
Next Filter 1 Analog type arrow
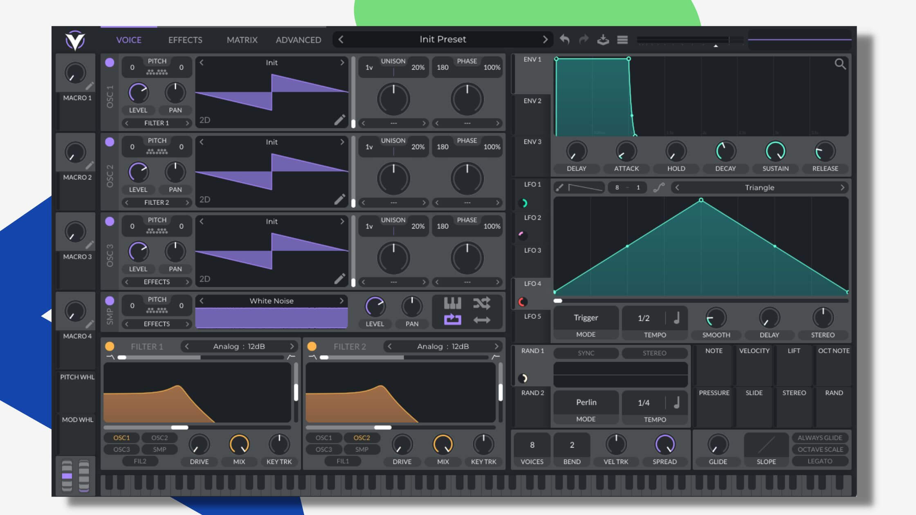coord(292,346)
